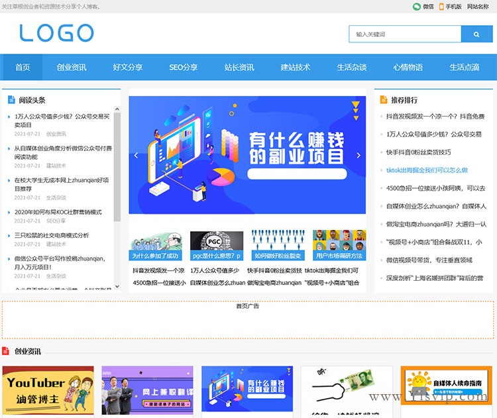Open center link 快手抖音0粉丝卖货技
The width and height of the screenshot is (497, 418).
pyautogui.click(x=274, y=270)
